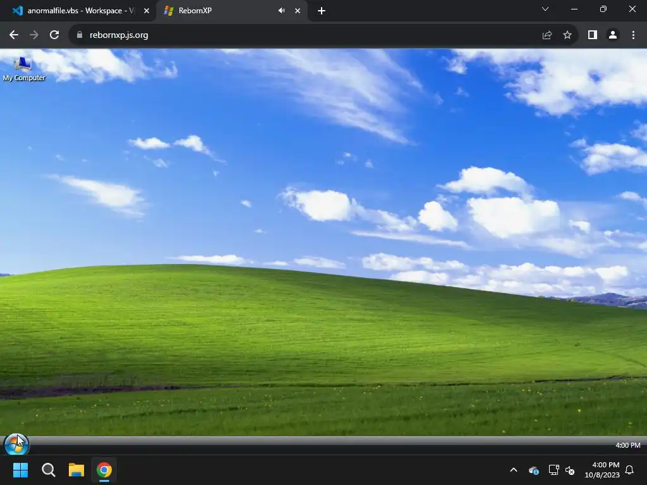Go forward to the next page
This screenshot has height=485, width=647.
34,35
